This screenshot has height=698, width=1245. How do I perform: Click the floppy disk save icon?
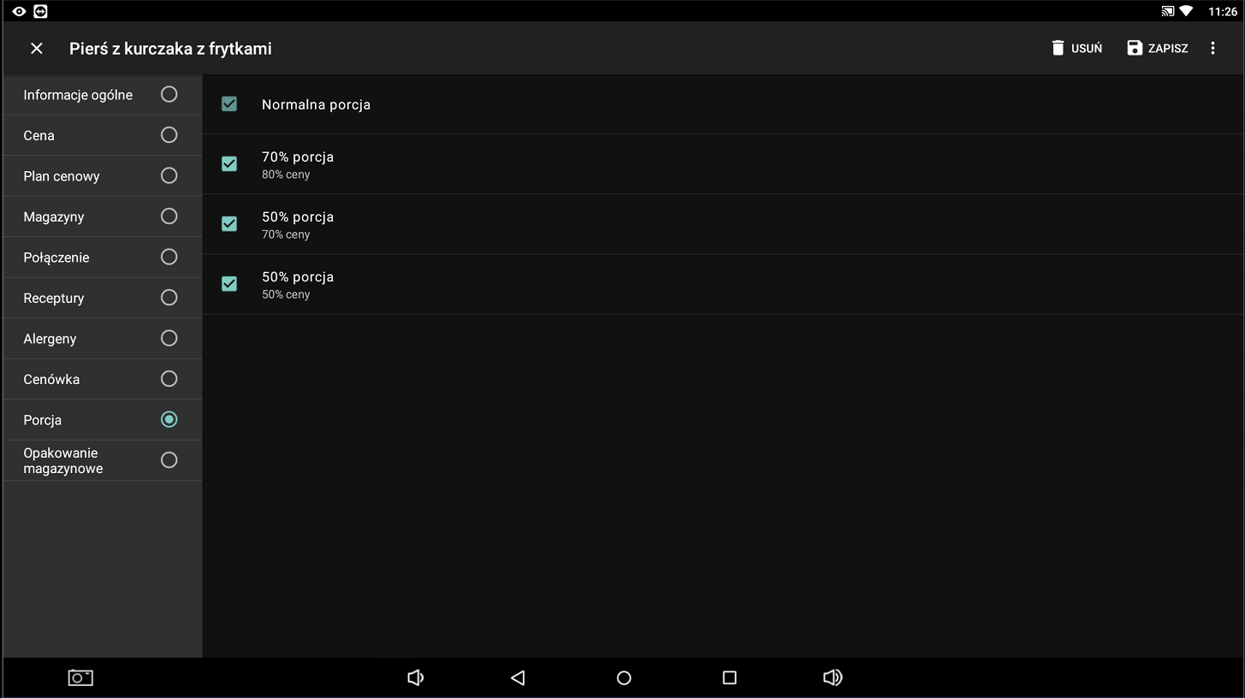[1135, 48]
